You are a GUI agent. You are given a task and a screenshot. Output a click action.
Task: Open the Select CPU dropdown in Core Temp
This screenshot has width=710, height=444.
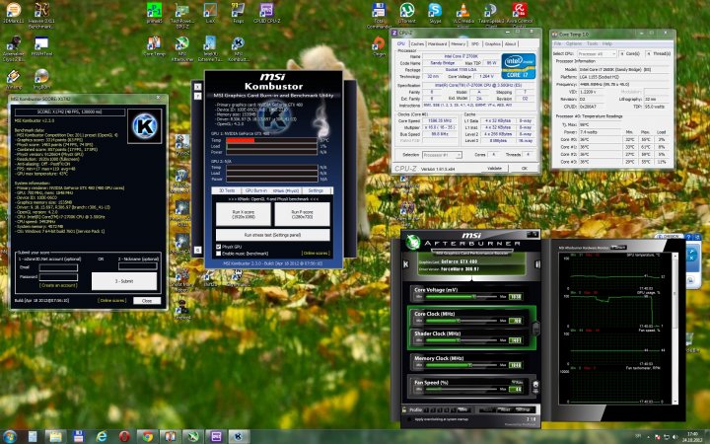pyautogui.click(x=598, y=53)
